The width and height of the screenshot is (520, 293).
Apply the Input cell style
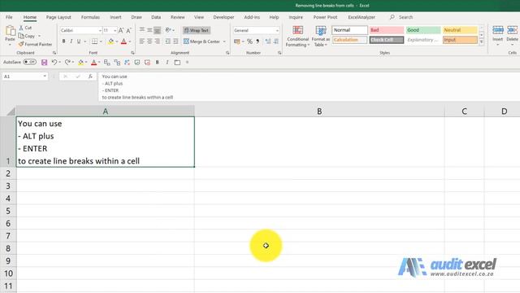pos(460,40)
